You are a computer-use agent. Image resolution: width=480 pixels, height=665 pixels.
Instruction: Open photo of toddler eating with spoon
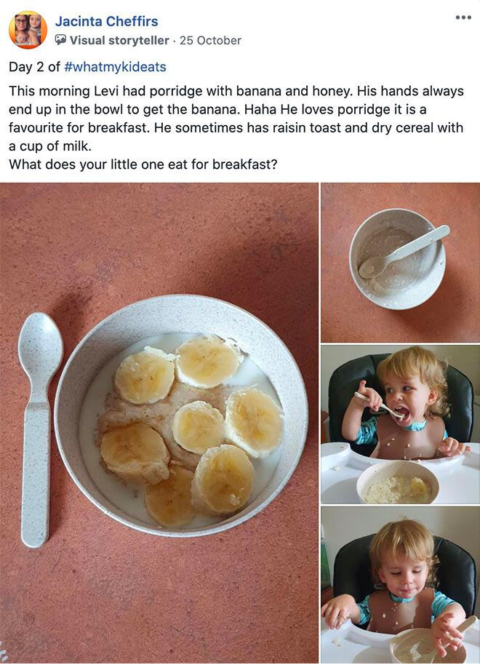(x=400, y=424)
